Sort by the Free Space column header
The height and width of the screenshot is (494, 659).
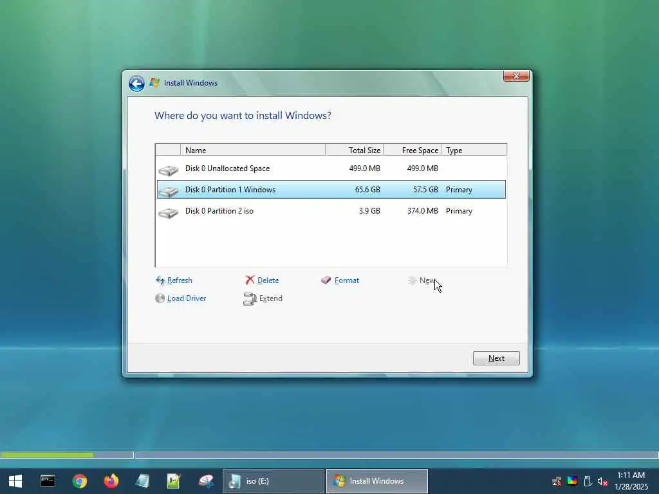coord(413,150)
